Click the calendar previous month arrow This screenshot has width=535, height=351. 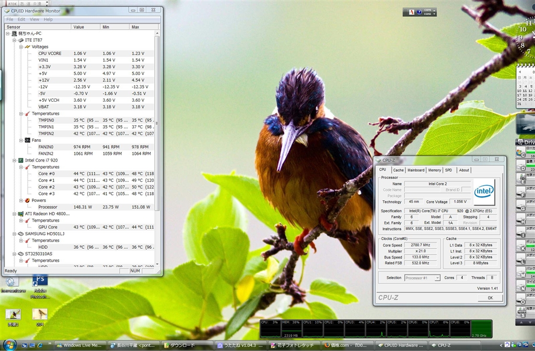click(x=519, y=72)
